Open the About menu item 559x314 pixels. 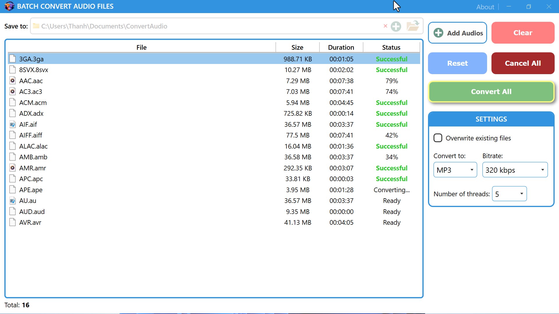pyautogui.click(x=485, y=7)
